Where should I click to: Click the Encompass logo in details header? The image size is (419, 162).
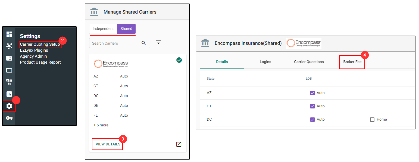[x=304, y=43]
